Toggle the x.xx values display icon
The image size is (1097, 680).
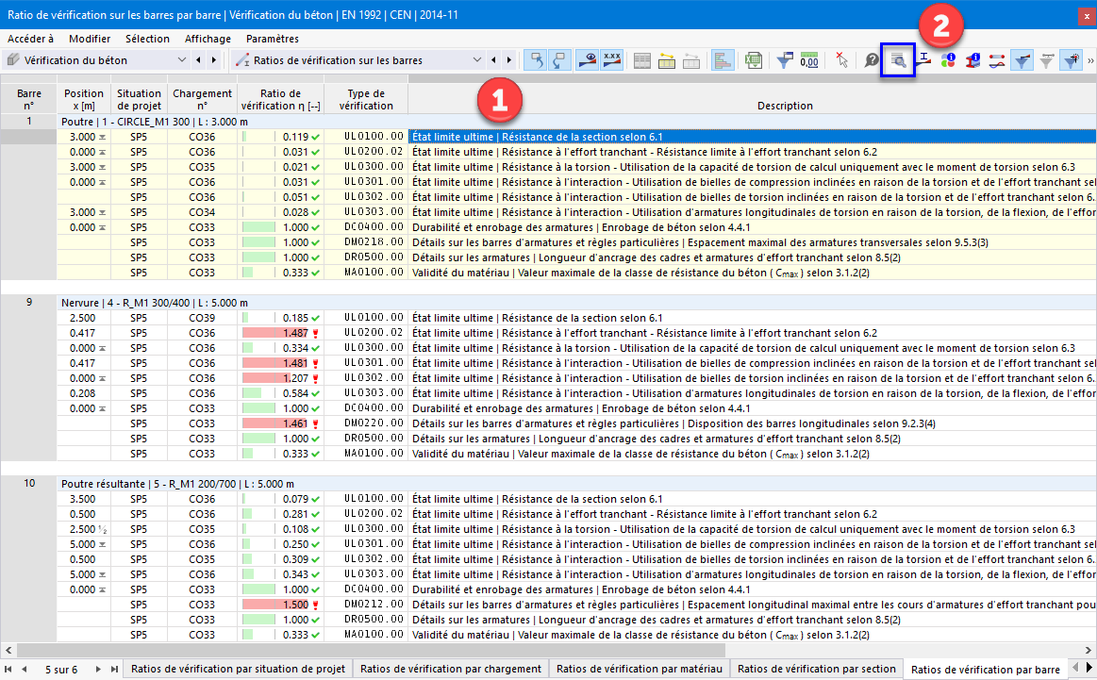611,60
